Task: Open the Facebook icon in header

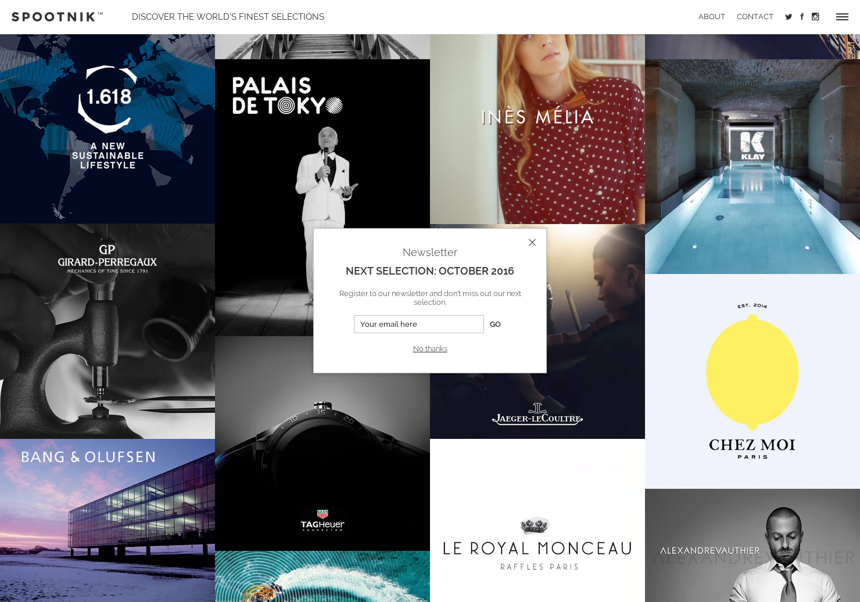Action: point(802,17)
